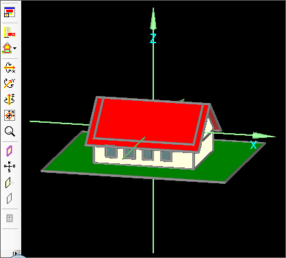The image size is (286, 258).
Task: Rotate view around the Y axis
Action: coord(10,84)
